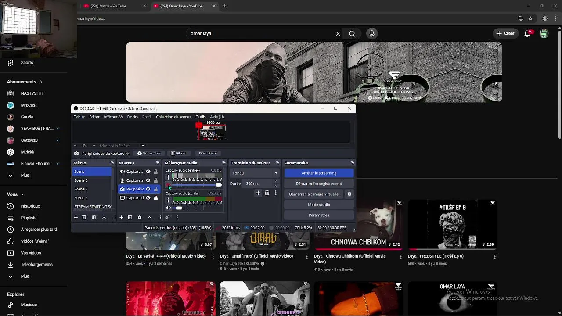The height and width of the screenshot is (316, 562).
Task: Switch to Mode studio
Action: pos(319,205)
